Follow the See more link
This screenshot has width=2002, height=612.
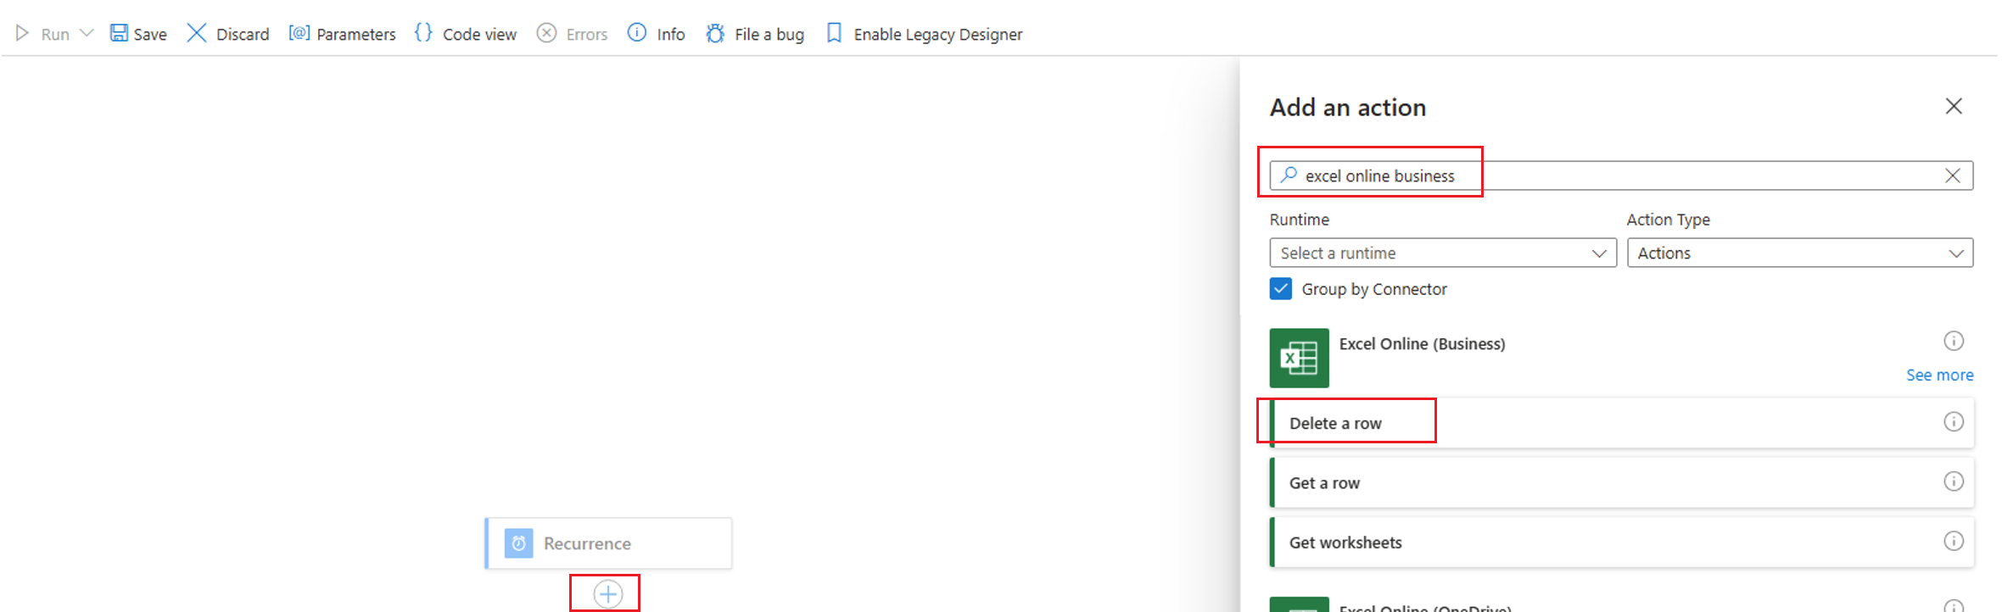tap(1939, 375)
